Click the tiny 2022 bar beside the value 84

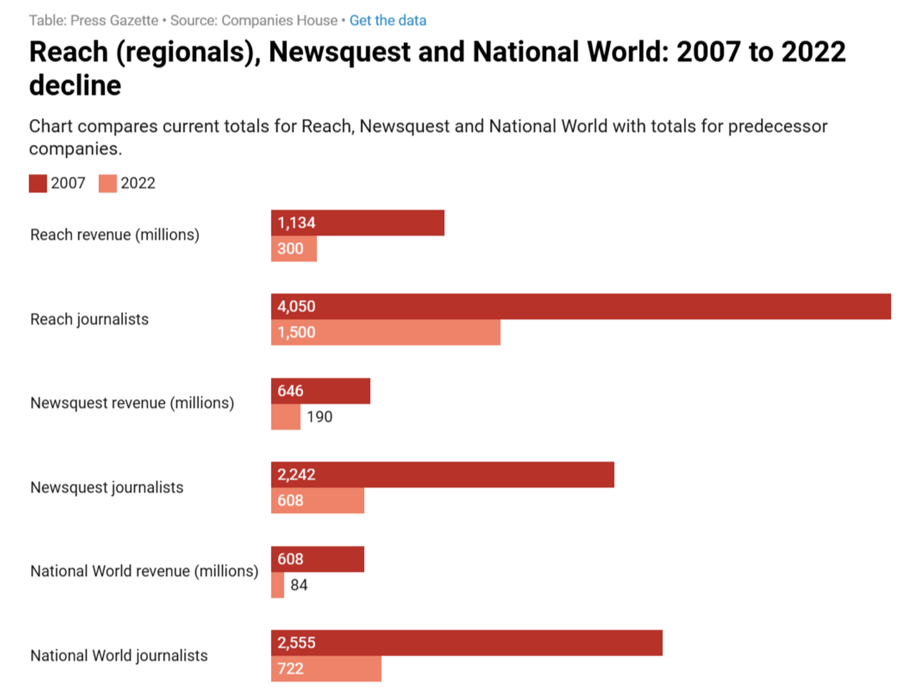point(277,585)
